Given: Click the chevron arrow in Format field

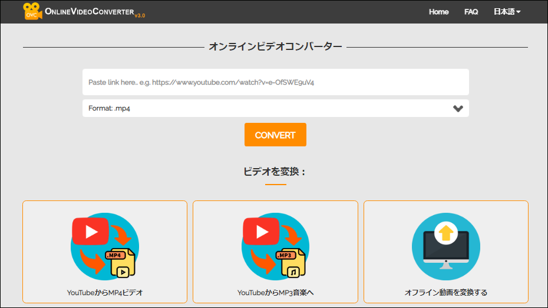Looking at the screenshot, I should point(458,109).
